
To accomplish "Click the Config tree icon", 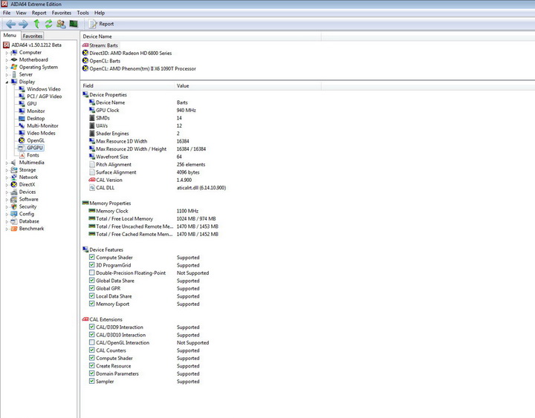I will point(13,214).
